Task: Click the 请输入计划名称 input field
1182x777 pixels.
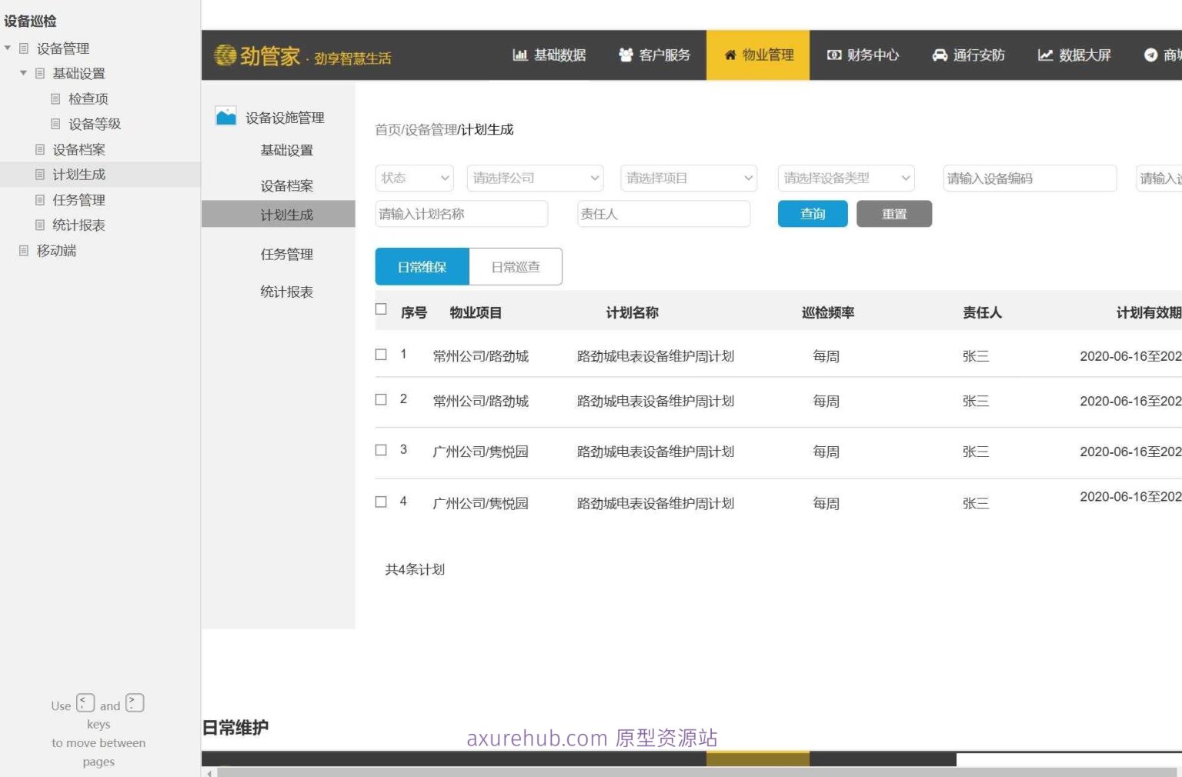Action: [x=461, y=214]
